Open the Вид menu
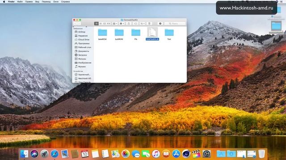 point(37,2)
